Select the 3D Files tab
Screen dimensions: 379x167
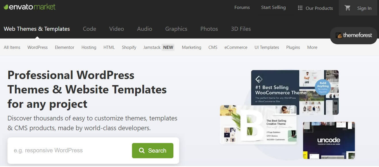tap(241, 29)
